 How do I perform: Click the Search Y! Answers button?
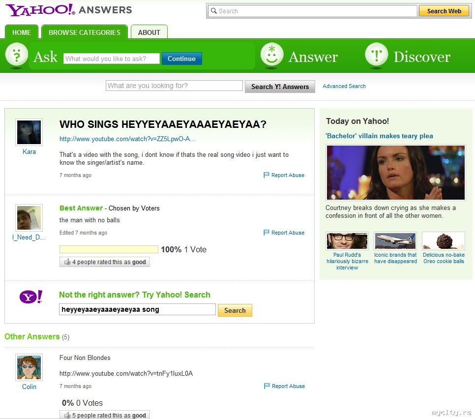pyautogui.click(x=280, y=87)
